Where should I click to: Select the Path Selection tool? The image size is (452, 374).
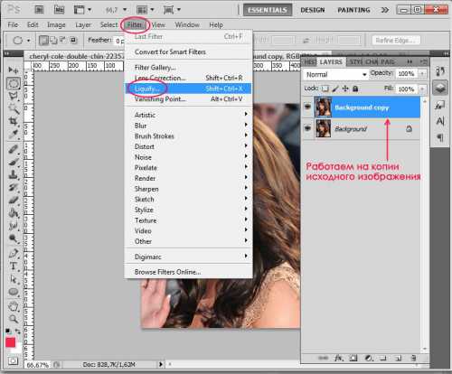14,279
